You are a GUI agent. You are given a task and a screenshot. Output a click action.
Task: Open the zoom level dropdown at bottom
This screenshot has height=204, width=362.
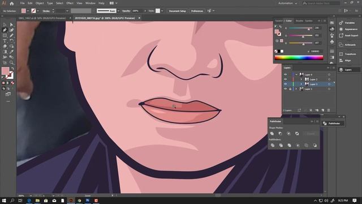[x=31, y=195]
